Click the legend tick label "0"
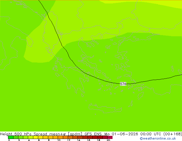The image size is (182, 141). 9,140
